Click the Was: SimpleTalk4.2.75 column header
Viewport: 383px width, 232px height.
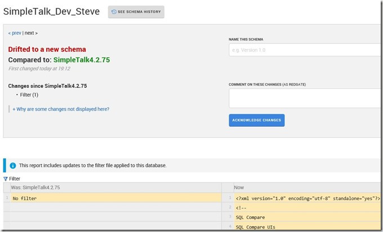click(x=35, y=187)
